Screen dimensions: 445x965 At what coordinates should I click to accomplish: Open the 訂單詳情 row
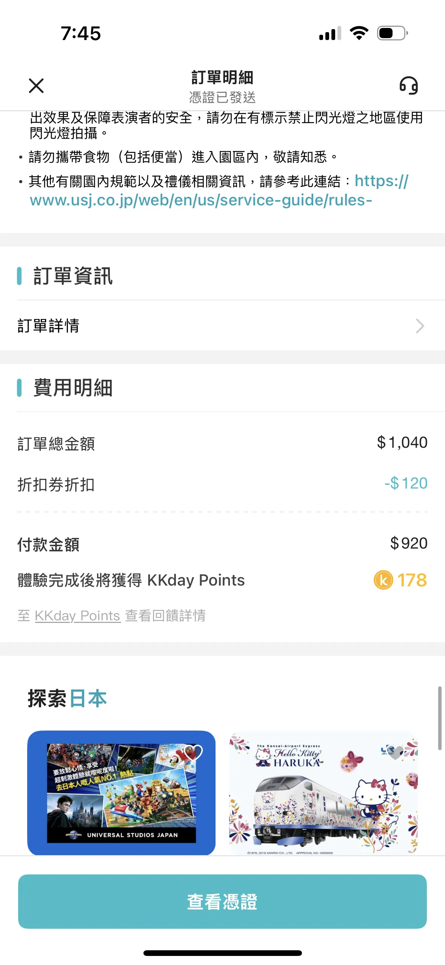(x=222, y=326)
